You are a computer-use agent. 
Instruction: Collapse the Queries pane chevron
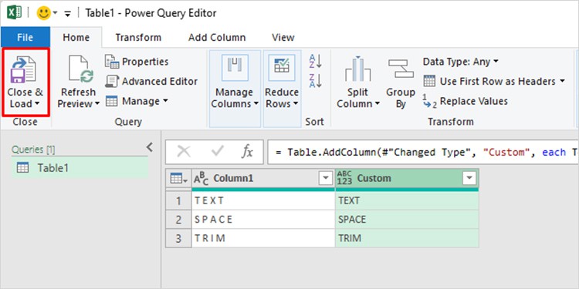pos(149,147)
